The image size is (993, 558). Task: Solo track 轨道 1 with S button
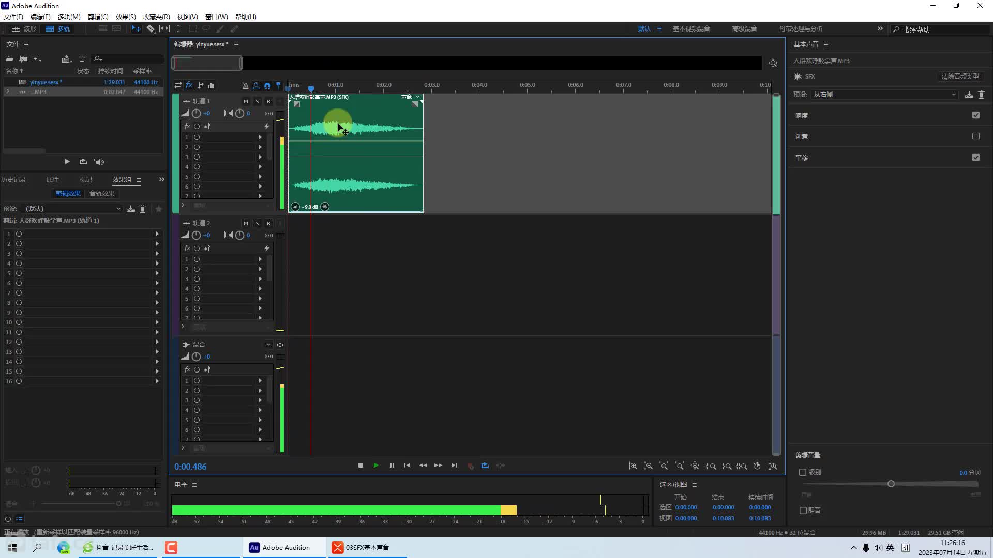click(x=257, y=101)
